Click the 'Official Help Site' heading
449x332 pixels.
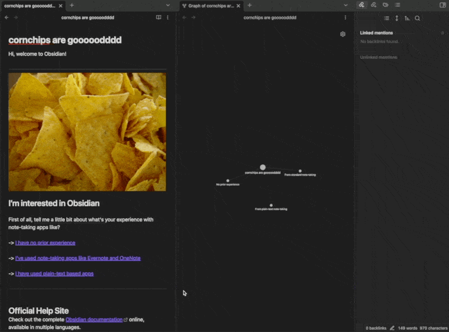pos(38,311)
